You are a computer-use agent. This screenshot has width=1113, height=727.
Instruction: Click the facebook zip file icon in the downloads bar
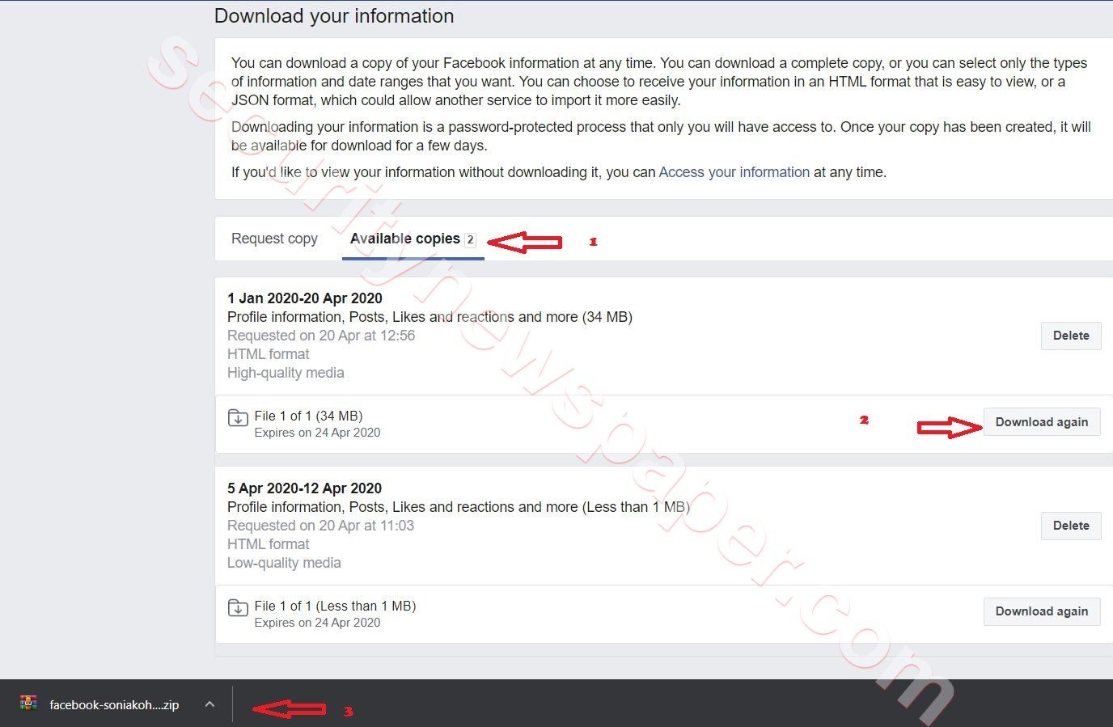(28, 703)
